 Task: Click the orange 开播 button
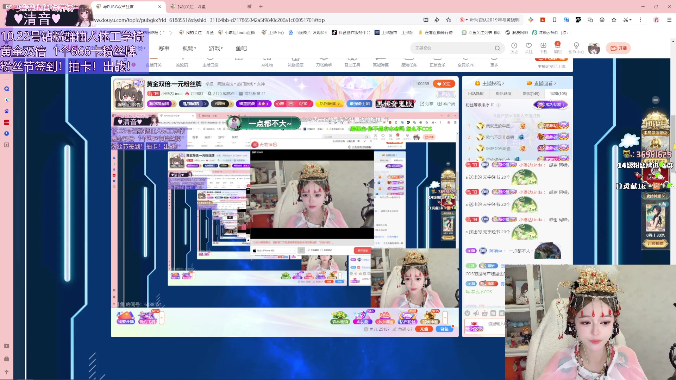tap(619, 48)
